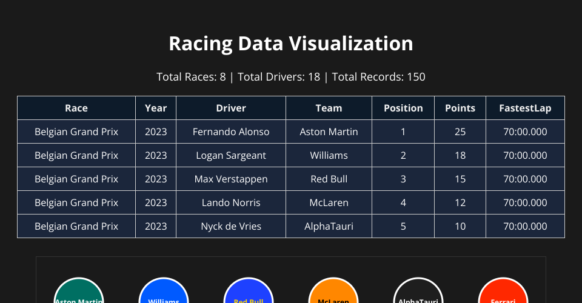Screen dimensions: 582x303
Task: Select the Fernando Alonso driver cell
Action: pos(231,132)
